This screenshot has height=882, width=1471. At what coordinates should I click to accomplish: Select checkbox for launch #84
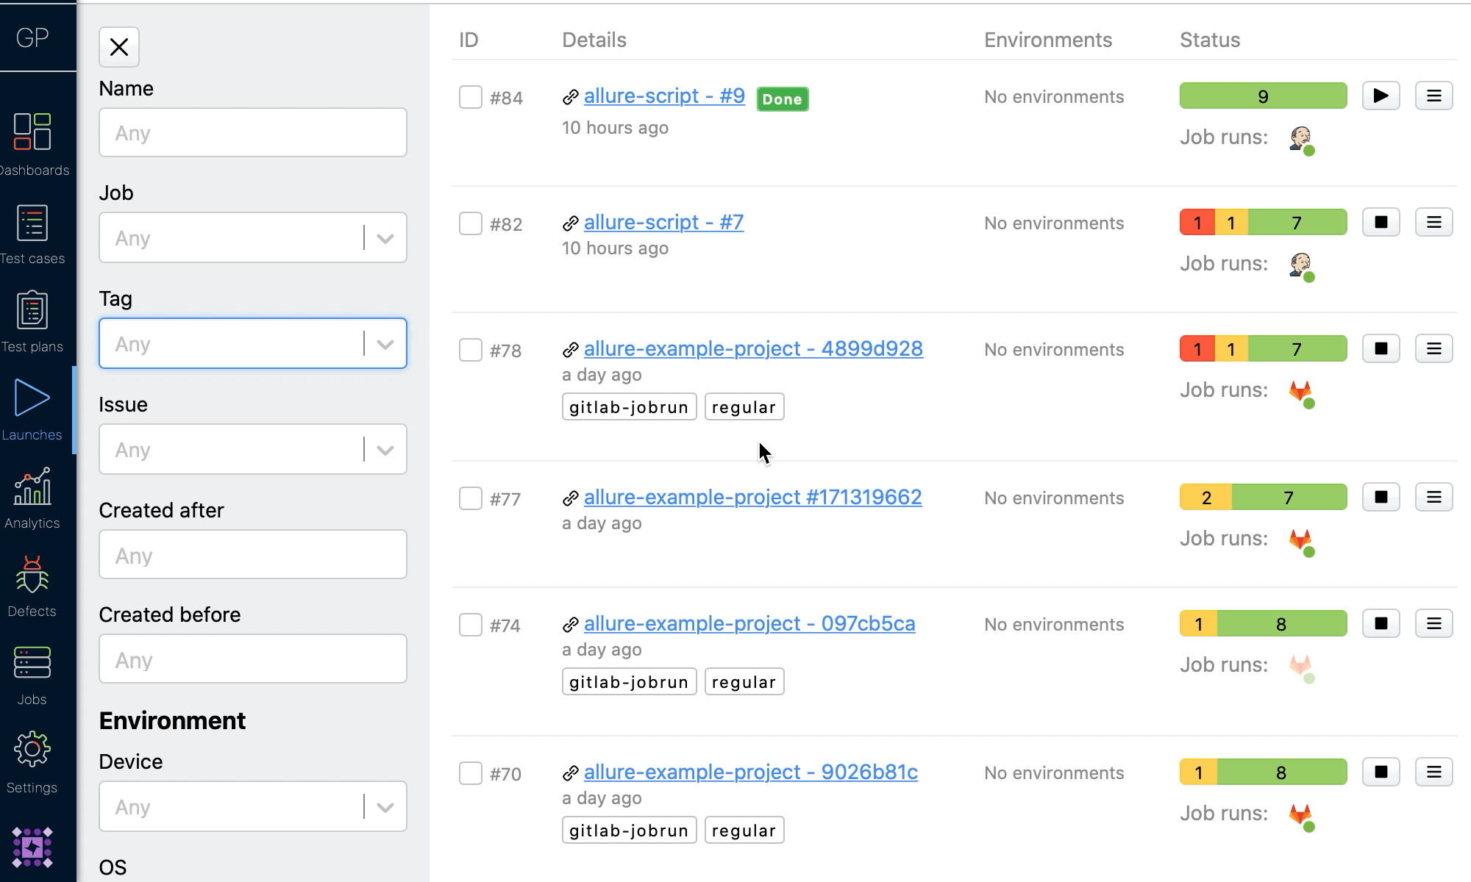pos(470,97)
